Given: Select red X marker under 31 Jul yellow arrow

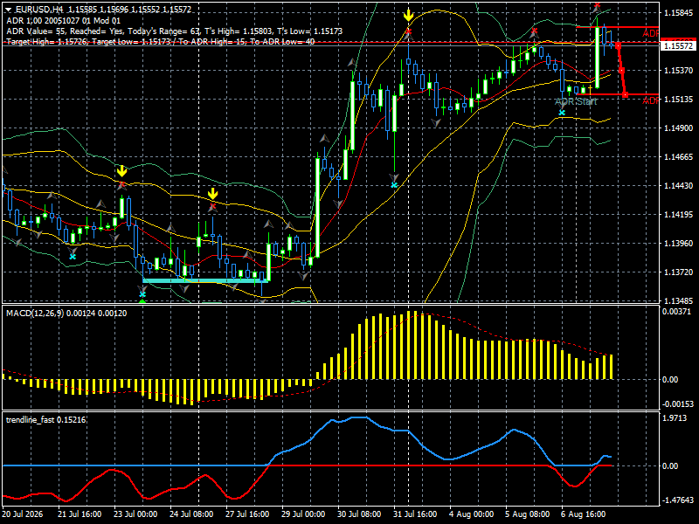Looking at the screenshot, I should (x=408, y=31).
